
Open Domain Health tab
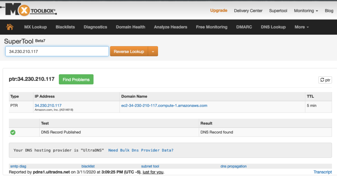click(130, 27)
